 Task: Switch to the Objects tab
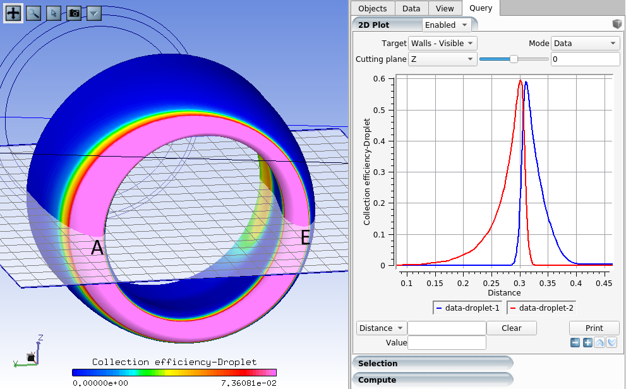(x=373, y=8)
